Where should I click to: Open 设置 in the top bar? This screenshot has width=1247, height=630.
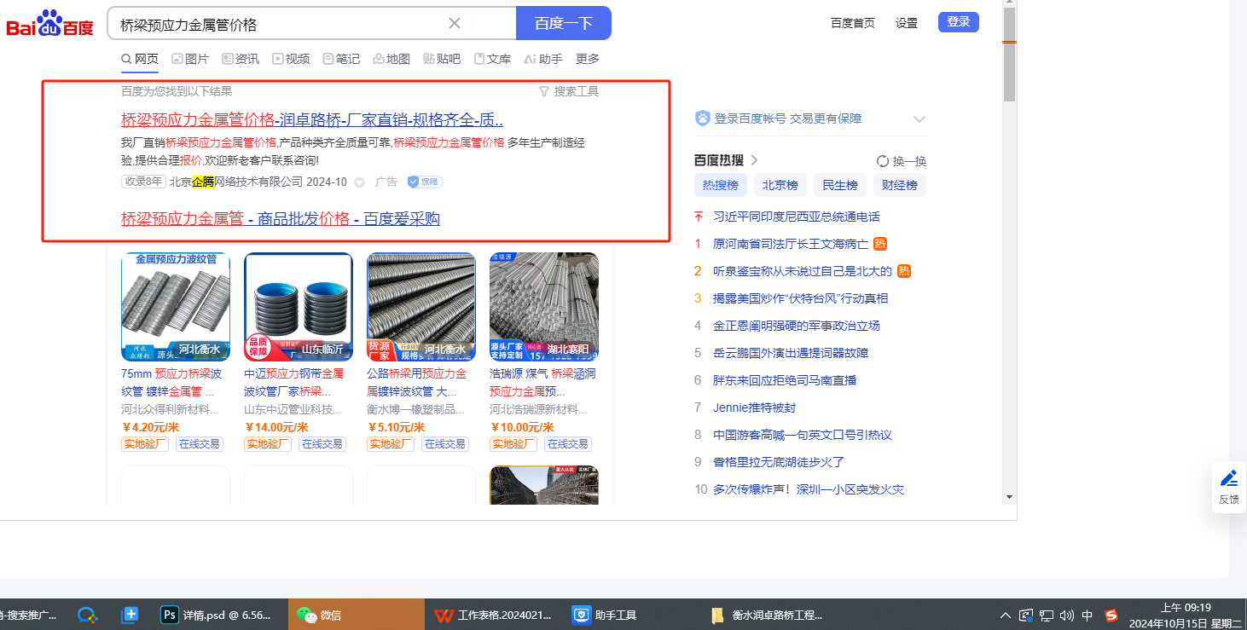[907, 23]
